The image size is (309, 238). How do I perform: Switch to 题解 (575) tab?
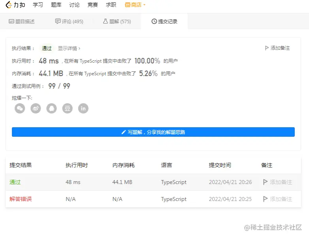(x=117, y=21)
